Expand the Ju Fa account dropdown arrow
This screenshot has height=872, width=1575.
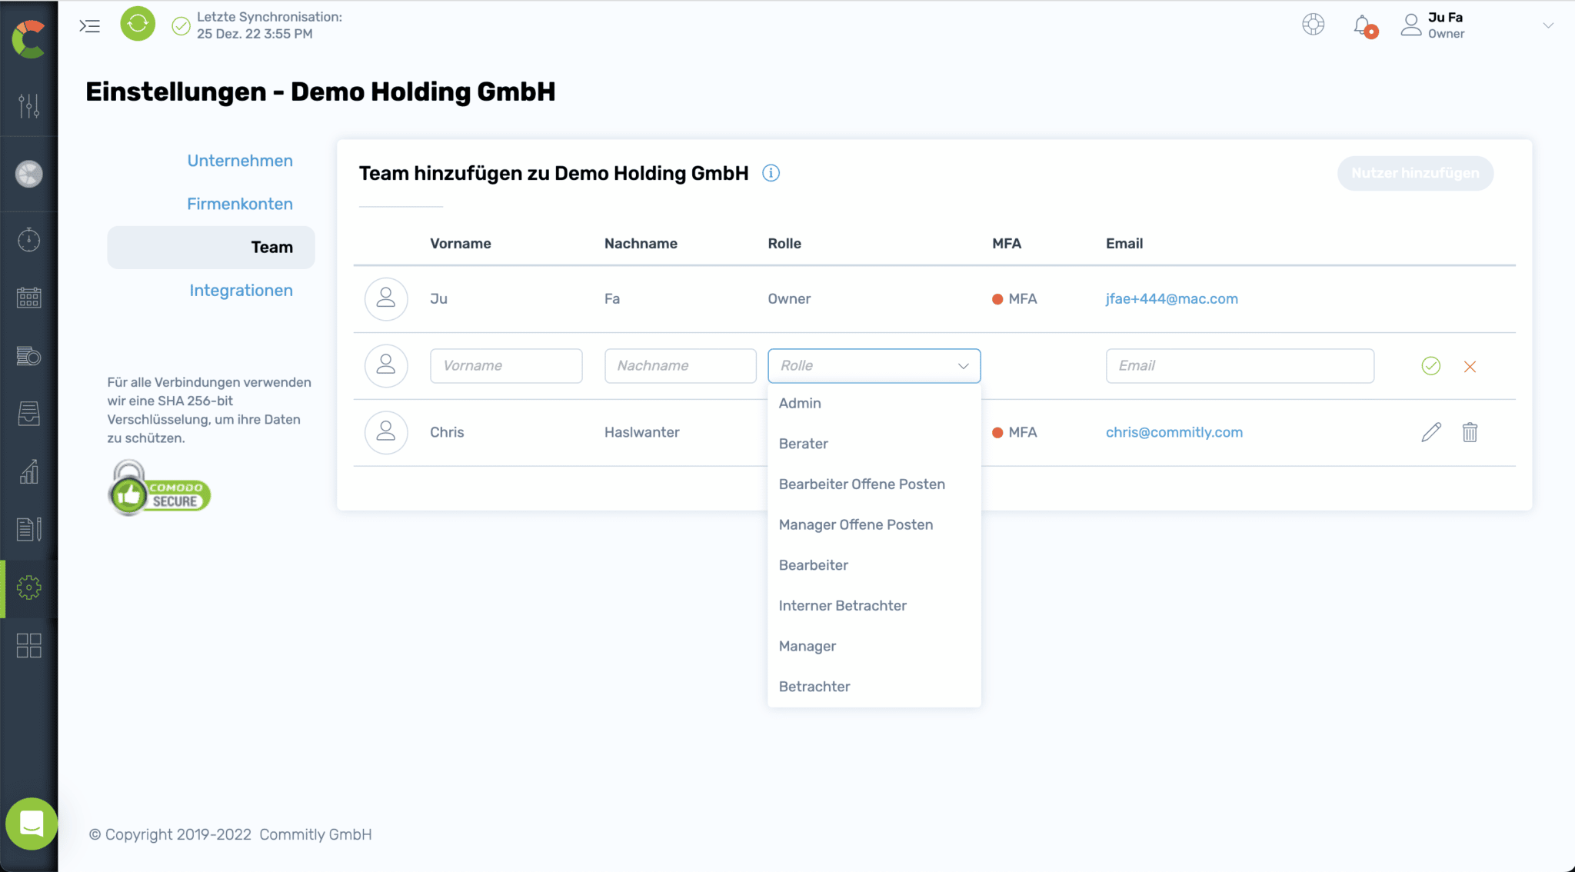click(x=1548, y=25)
